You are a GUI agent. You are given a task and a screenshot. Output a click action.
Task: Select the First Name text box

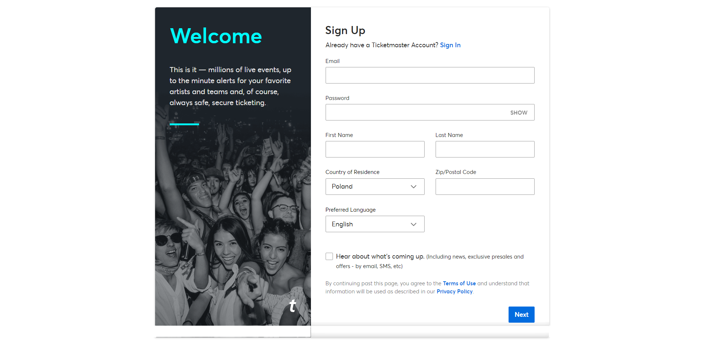tap(375, 149)
